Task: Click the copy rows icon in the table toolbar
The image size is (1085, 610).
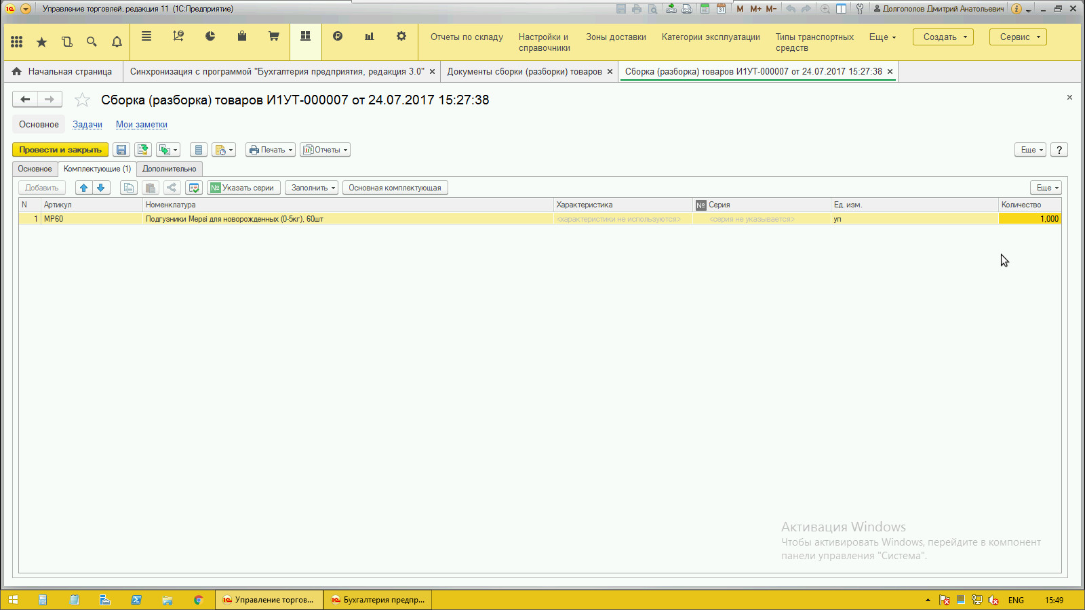Action: click(129, 188)
